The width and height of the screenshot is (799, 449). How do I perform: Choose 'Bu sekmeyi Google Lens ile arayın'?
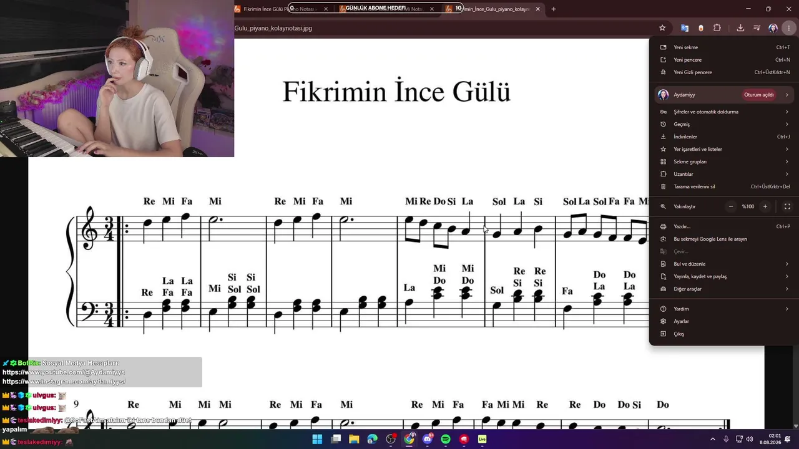pyautogui.click(x=725, y=239)
